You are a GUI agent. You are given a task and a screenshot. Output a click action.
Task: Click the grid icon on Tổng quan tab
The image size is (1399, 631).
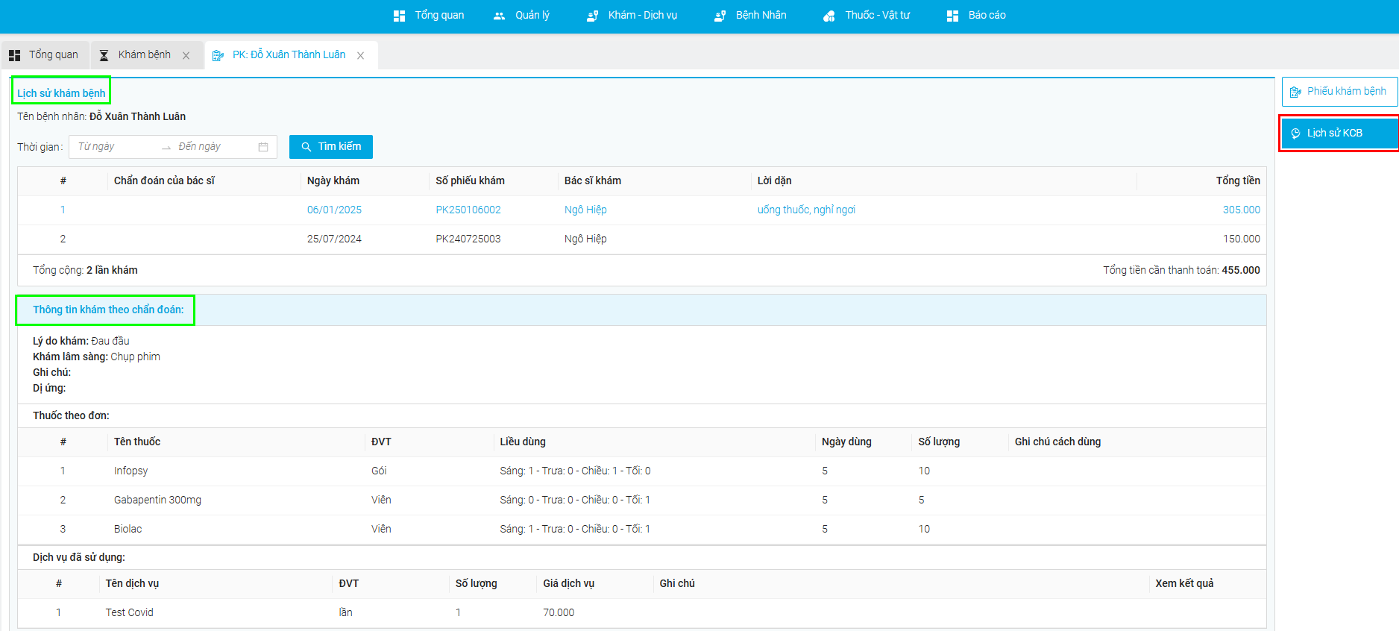click(x=14, y=56)
